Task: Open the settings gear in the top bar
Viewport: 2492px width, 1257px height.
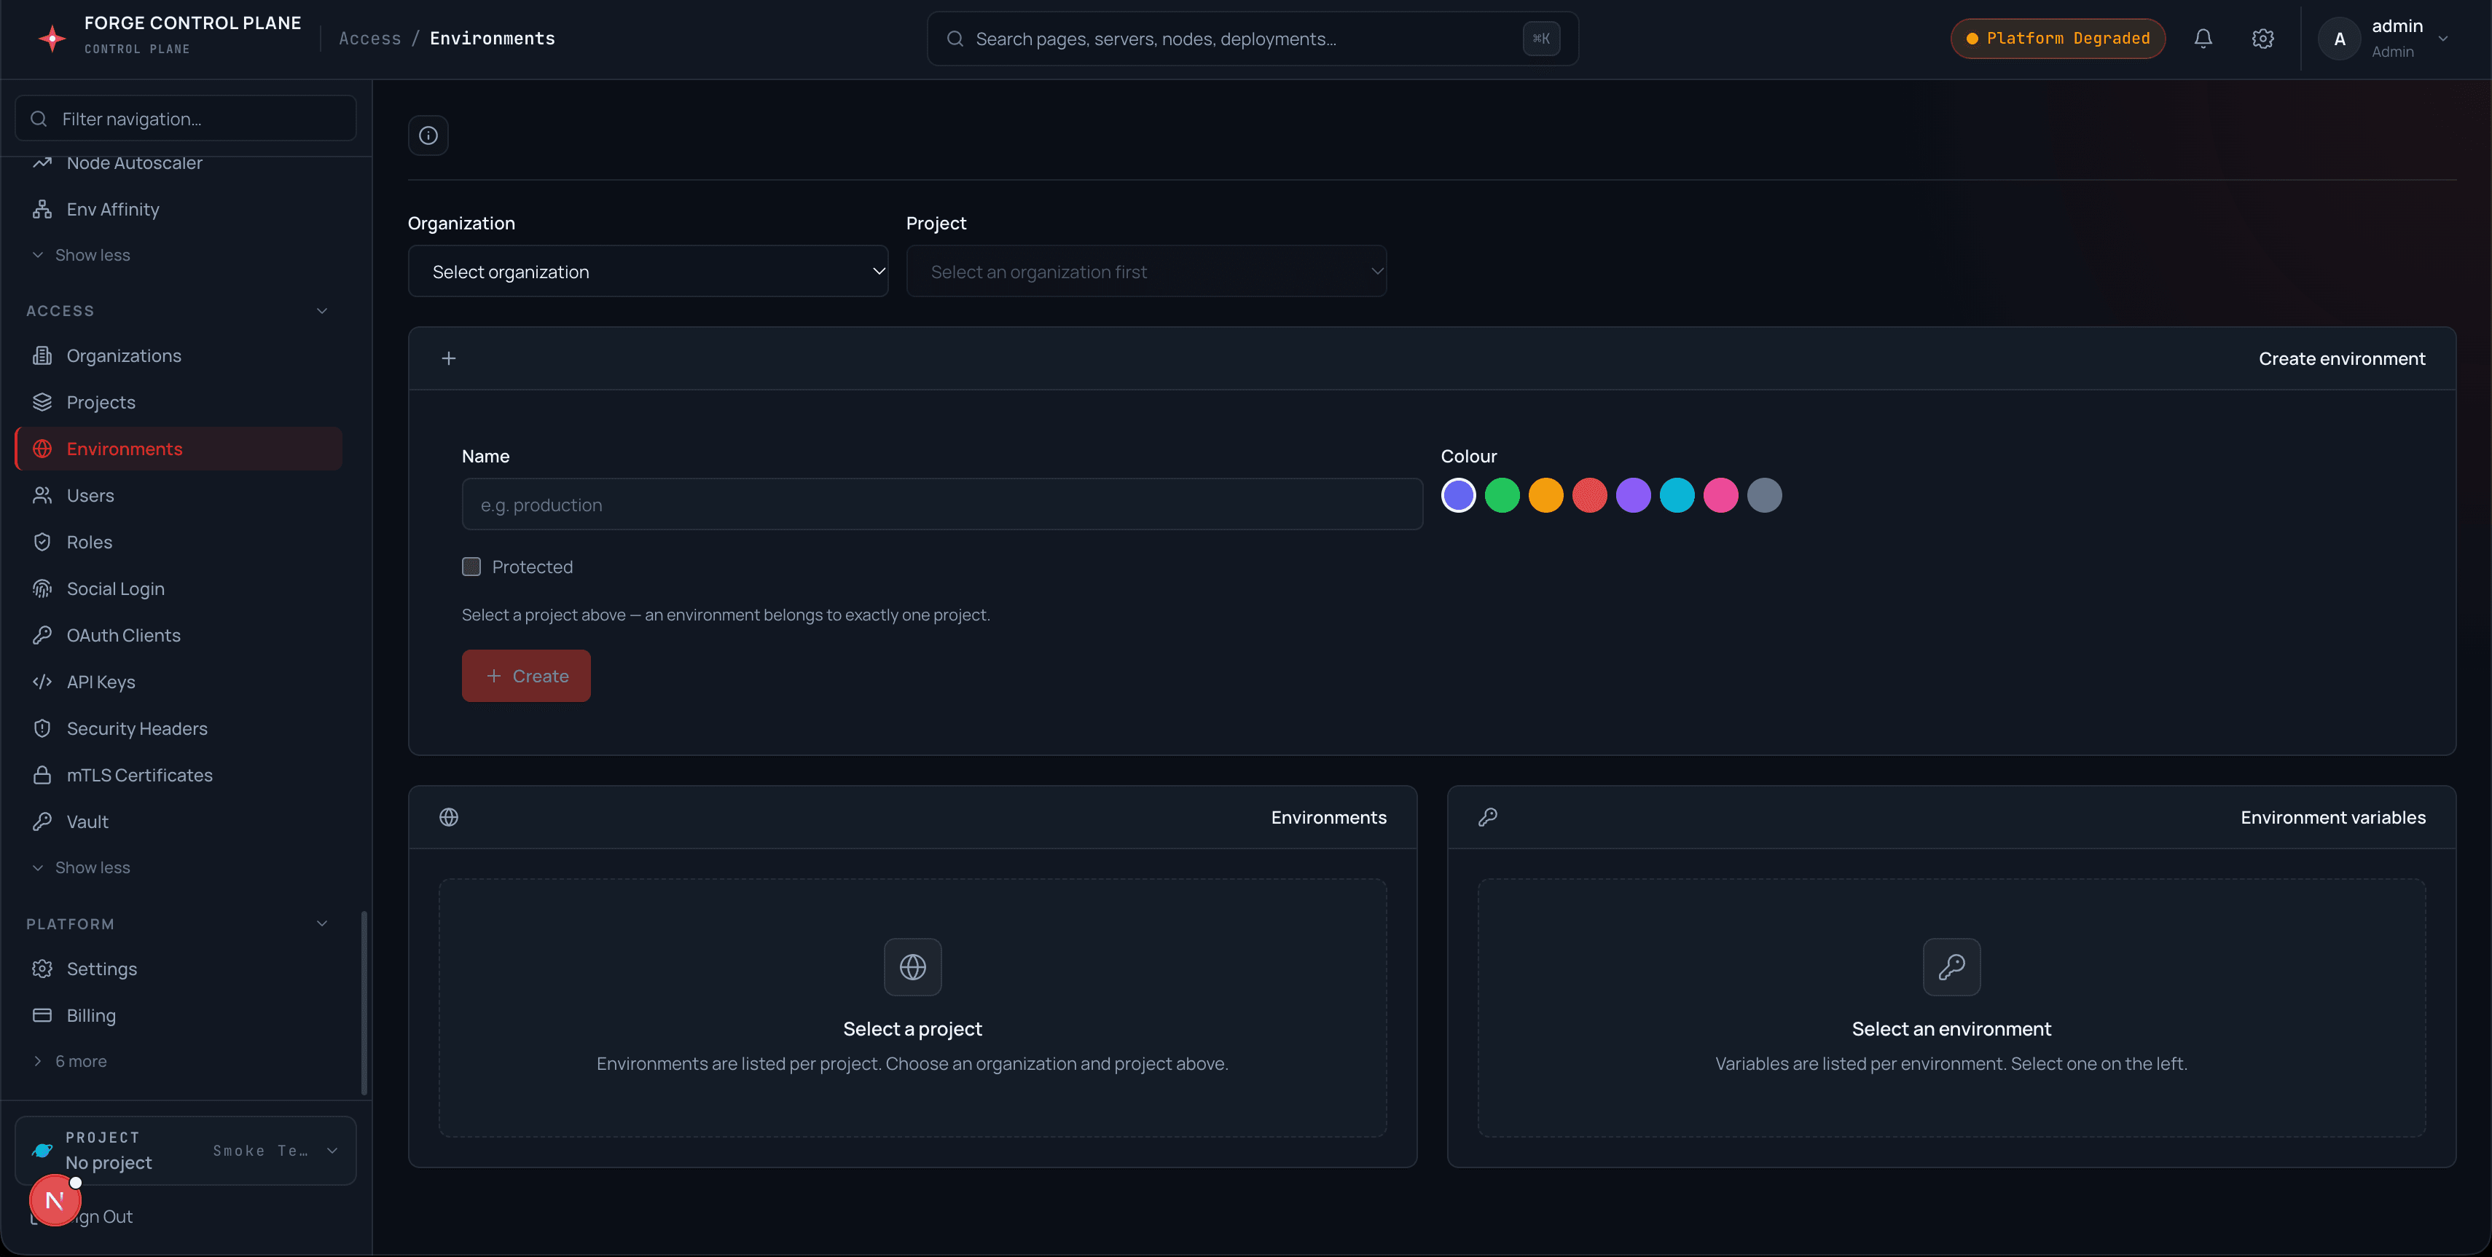Action: 2262,39
